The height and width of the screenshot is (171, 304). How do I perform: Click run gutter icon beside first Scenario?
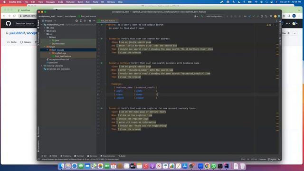click(101, 39)
